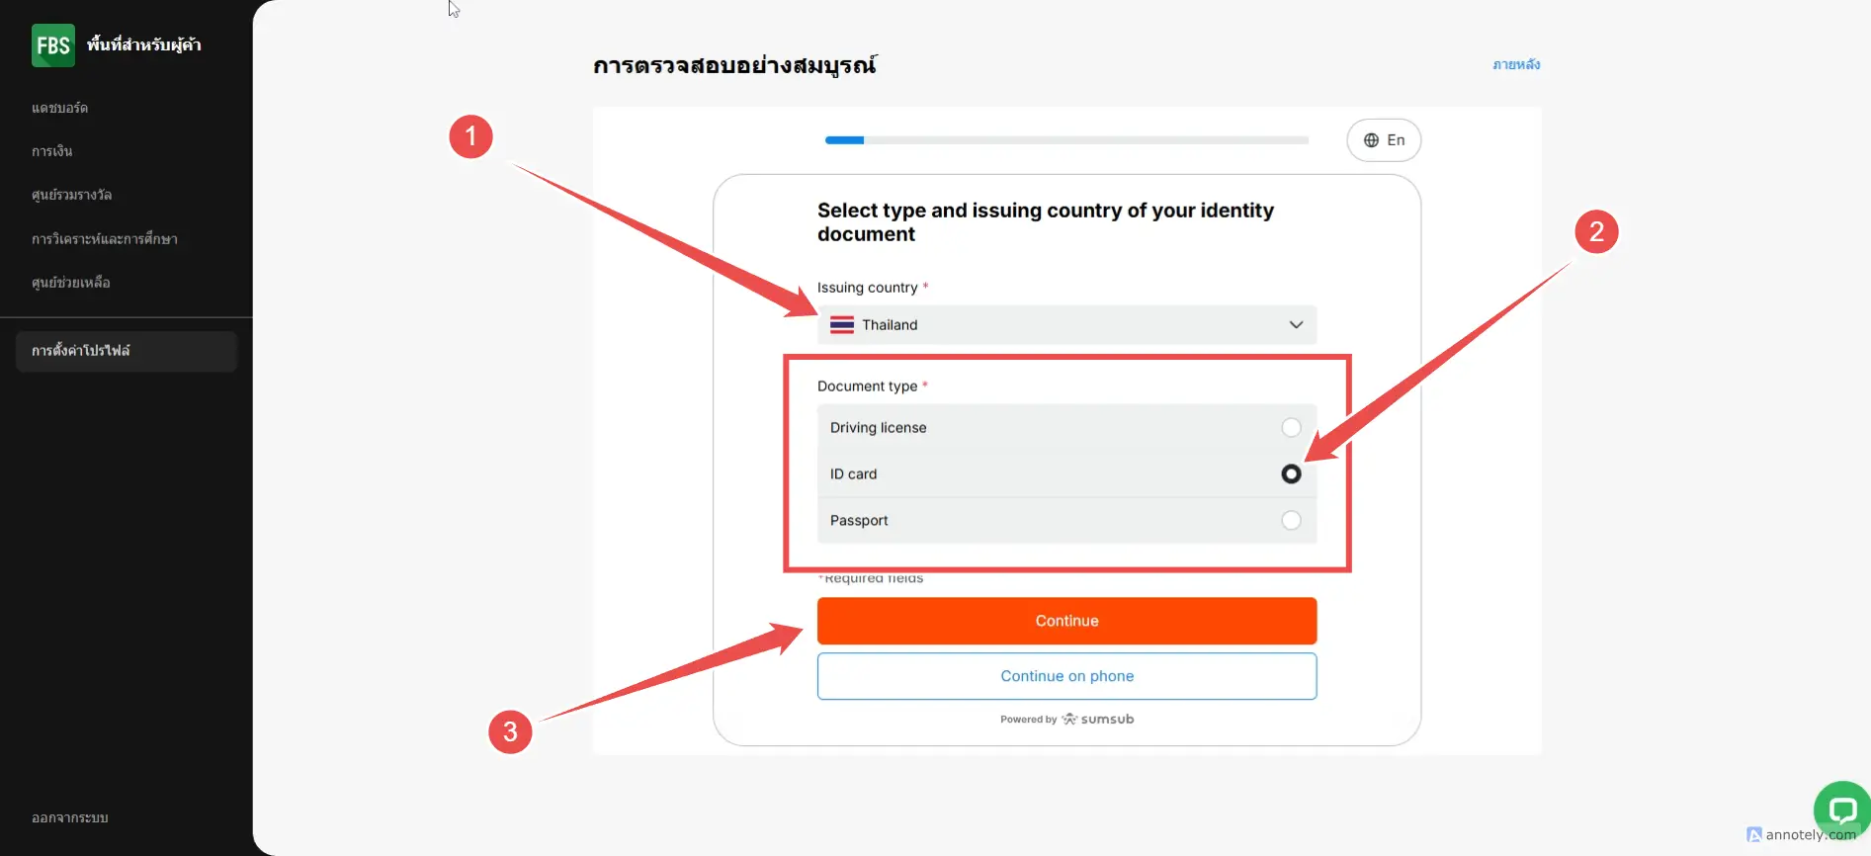The width and height of the screenshot is (1871, 856).
Task: Click the Thailand flag icon
Action: pos(842,325)
